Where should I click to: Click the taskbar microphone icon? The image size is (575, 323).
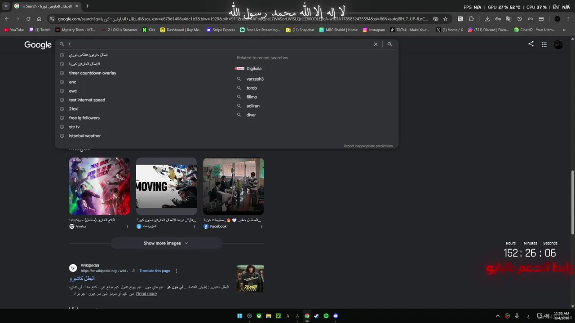point(517,316)
